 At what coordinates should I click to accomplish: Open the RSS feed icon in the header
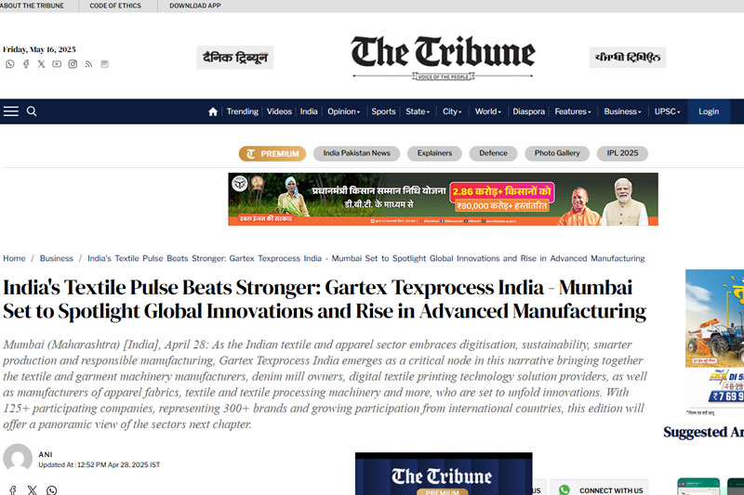[x=88, y=64]
